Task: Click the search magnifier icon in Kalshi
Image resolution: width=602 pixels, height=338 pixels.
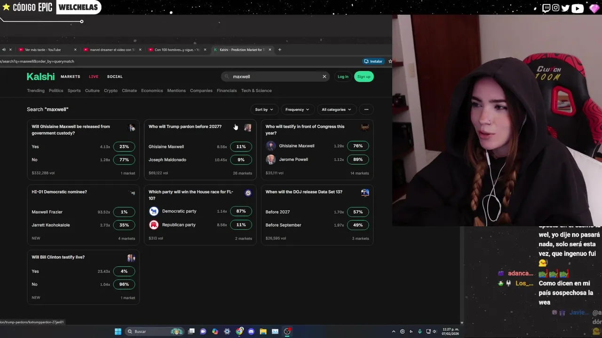Action: [x=227, y=77]
